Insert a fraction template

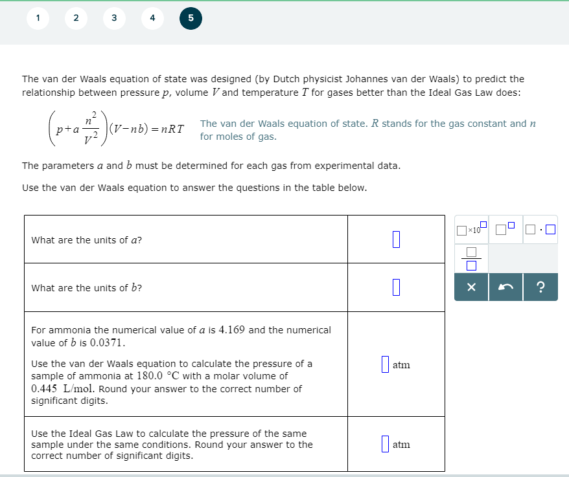click(471, 258)
